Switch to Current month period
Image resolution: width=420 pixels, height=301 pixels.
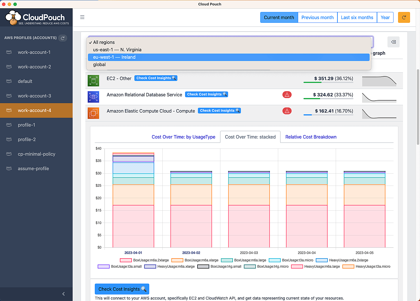click(279, 17)
